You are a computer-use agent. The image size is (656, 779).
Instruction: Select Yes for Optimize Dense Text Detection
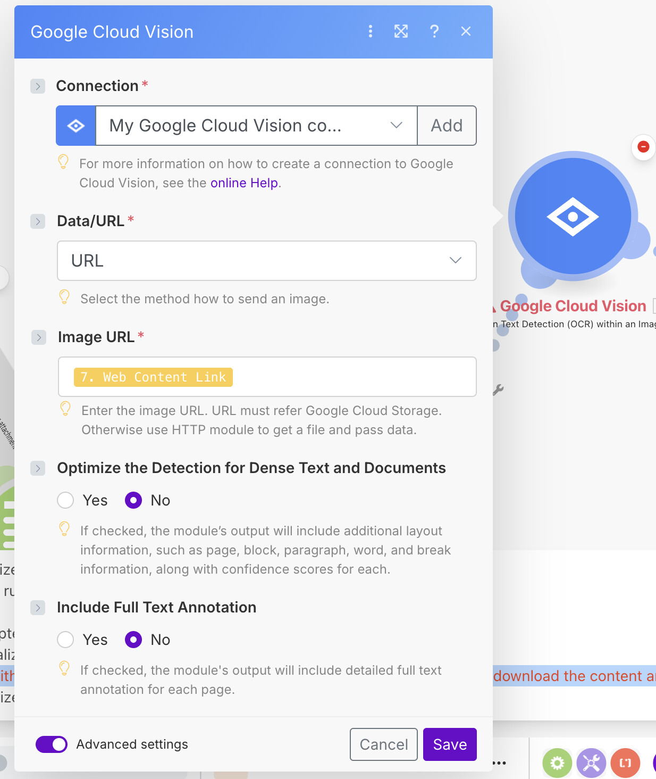65,500
